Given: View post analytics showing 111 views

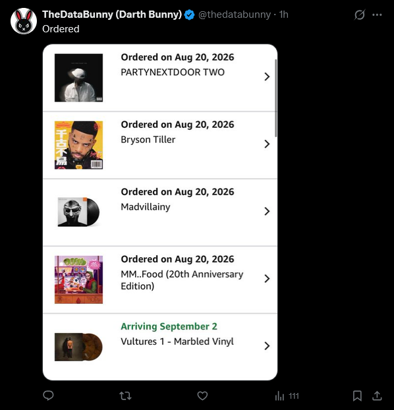Looking at the screenshot, I should point(287,396).
